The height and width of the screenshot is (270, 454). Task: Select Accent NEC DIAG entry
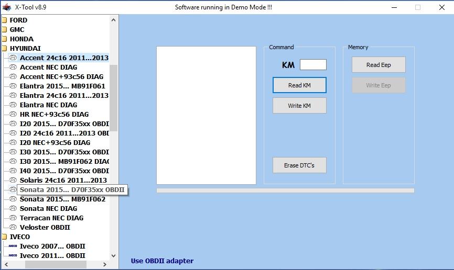[x=48, y=67]
